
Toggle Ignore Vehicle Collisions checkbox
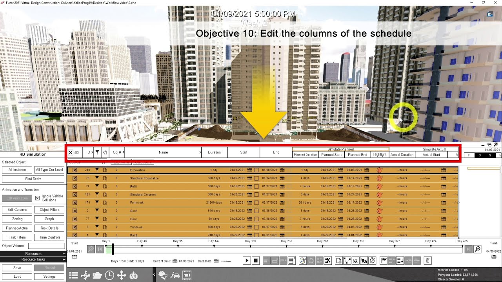[x=37, y=198]
